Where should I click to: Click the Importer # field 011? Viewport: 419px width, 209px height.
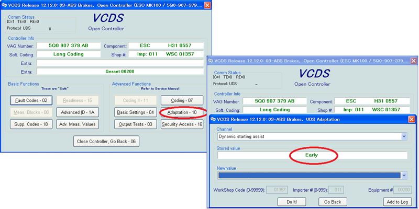tap(336, 190)
